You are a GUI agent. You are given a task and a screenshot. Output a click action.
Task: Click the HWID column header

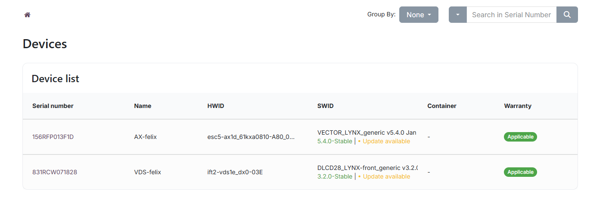click(216, 106)
